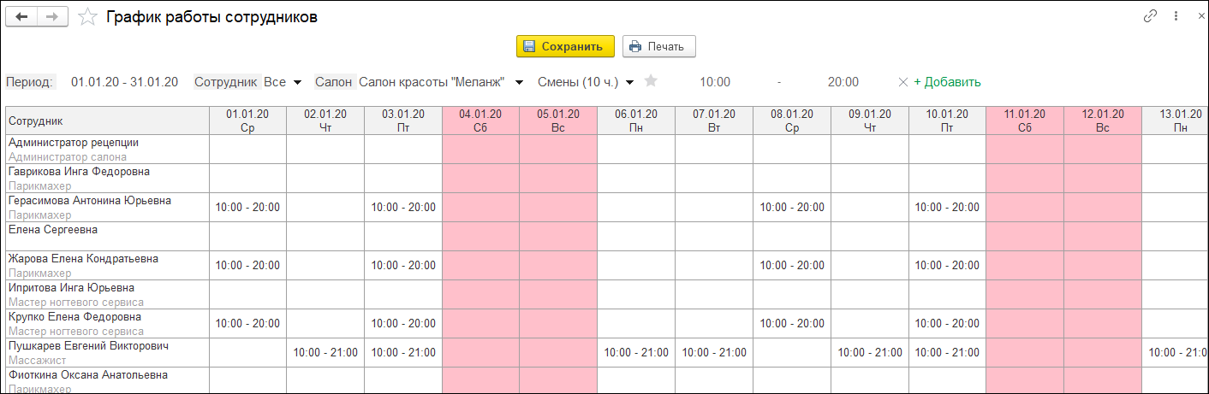Click the forward navigation arrow
The height and width of the screenshot is (394, 1209).
point(51,17)
